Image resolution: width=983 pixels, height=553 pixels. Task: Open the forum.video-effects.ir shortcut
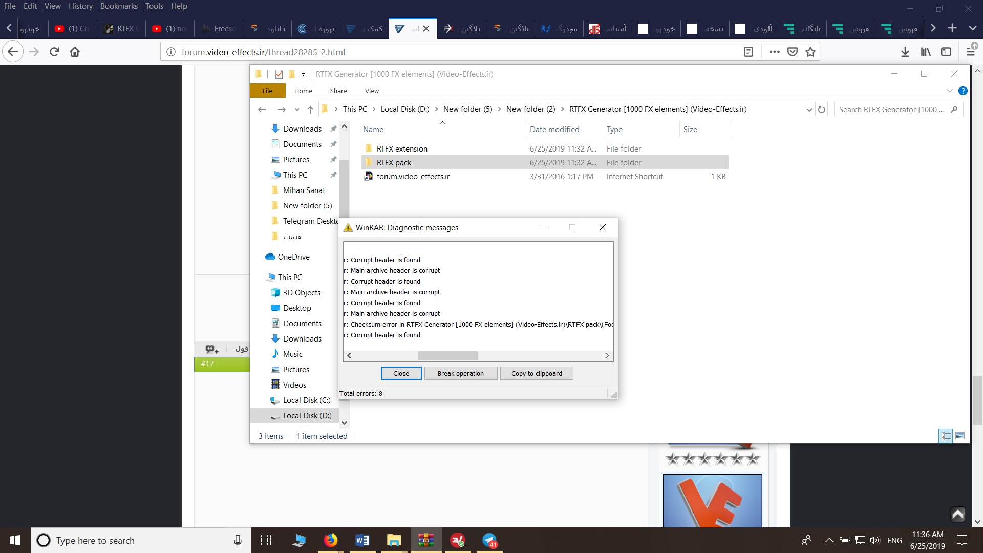pyautogui.click(x=413, y=176)
